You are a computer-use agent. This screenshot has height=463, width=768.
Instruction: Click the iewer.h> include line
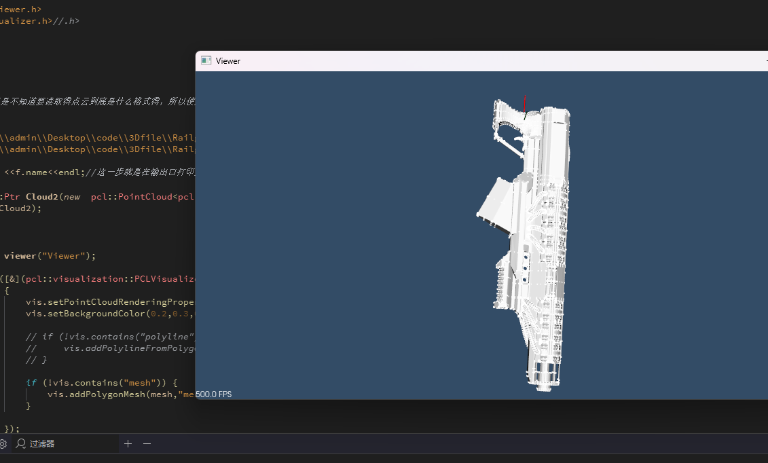pos(20,10)
